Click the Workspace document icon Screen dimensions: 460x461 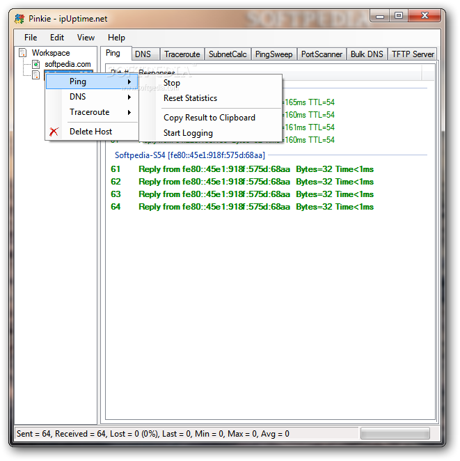[x=23, y=53]
